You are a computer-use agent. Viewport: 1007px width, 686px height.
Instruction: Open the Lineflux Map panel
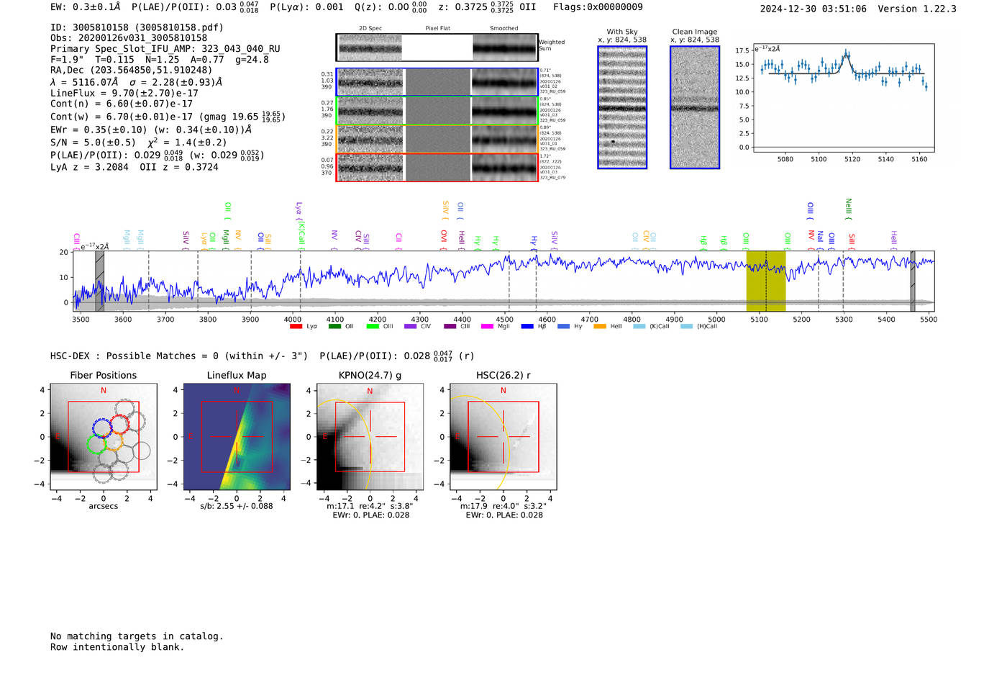click(237, 438)
